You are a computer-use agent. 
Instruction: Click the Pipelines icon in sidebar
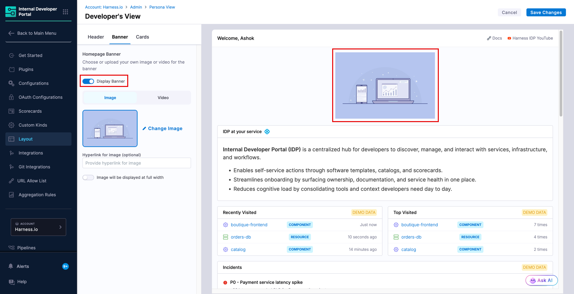tap(12, 248)
